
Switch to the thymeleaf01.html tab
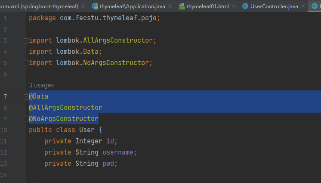point(207,6)
